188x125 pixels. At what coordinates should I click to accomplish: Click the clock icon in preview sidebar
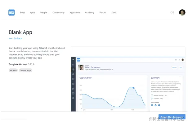click(x=73, y=69)
